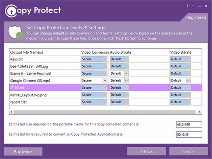212x159 pixels.
Task: Expand Video Conversion dropdown for Google Chrome OS.mp4
Action: (94, 81)
